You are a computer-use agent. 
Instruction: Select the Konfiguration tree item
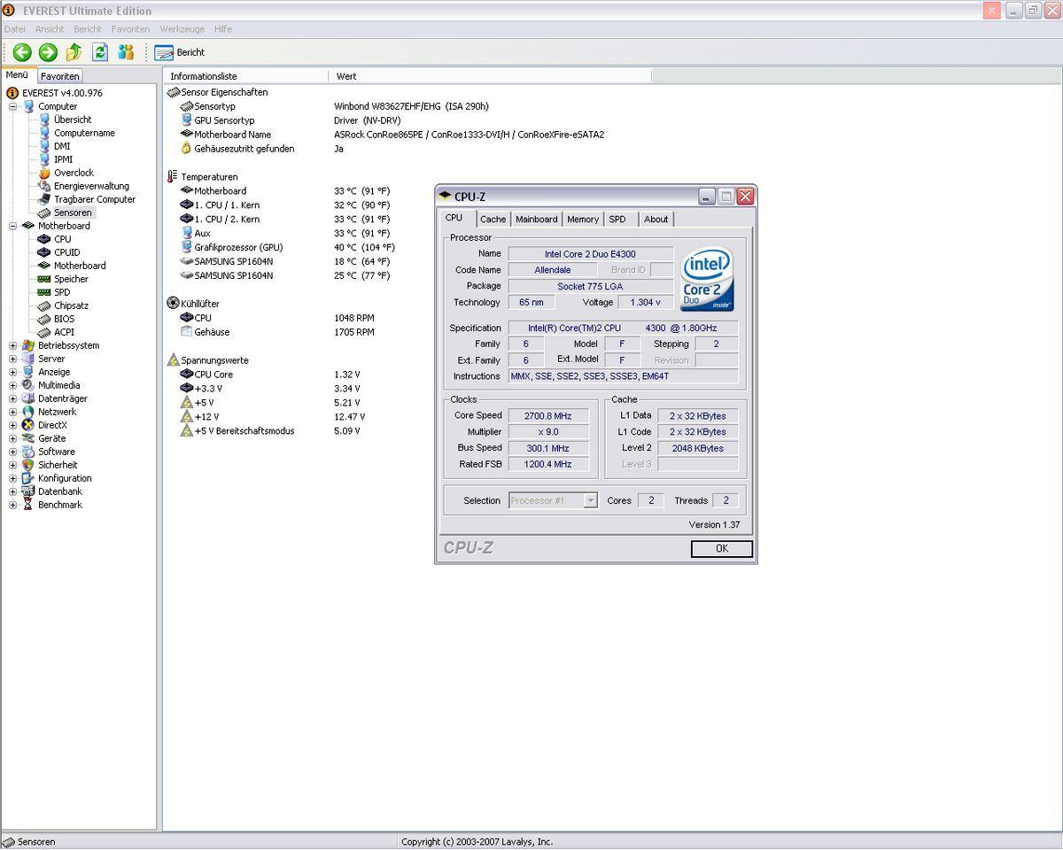click(65, 478)
